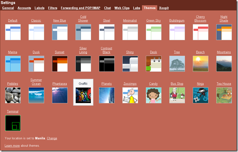Apply the Desk theme preview image
This screenshot has height=152, width=238.
click(154, 64)
